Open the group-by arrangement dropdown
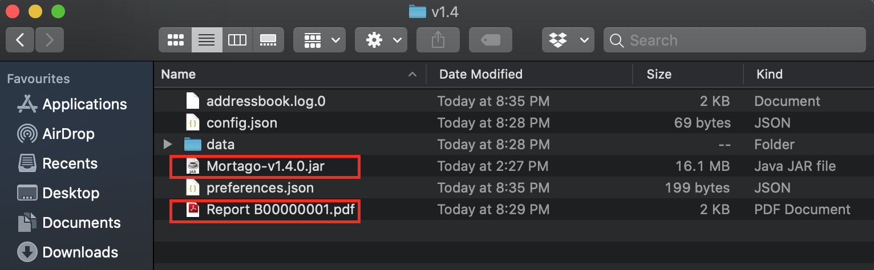 (319, 40)
